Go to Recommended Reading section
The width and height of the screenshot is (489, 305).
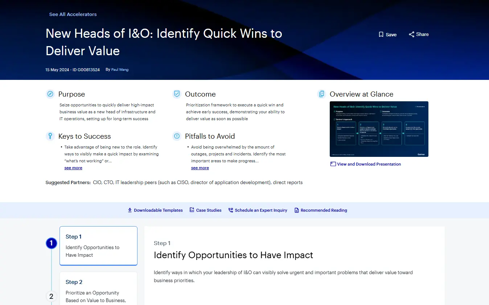click(324, 210)
